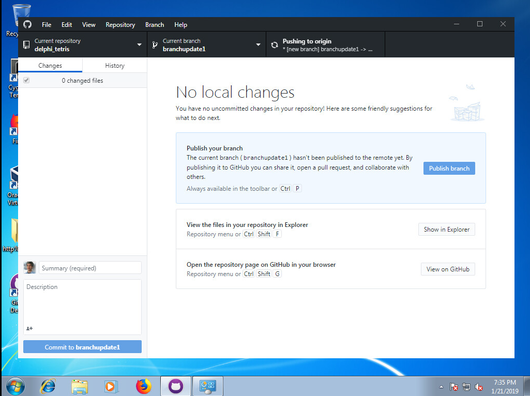This screenshot has width=530, height=396.
Task: Click the user avatar beside the Summary field
Action: click(29, 268)
